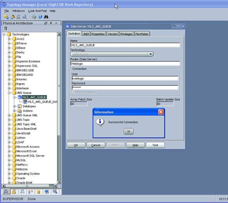Image resolution: width=228 pixels, height=203 pixels.
Task: Select the WLS_JMS_QUEUE data server icon
Action: tap(19, 97)
